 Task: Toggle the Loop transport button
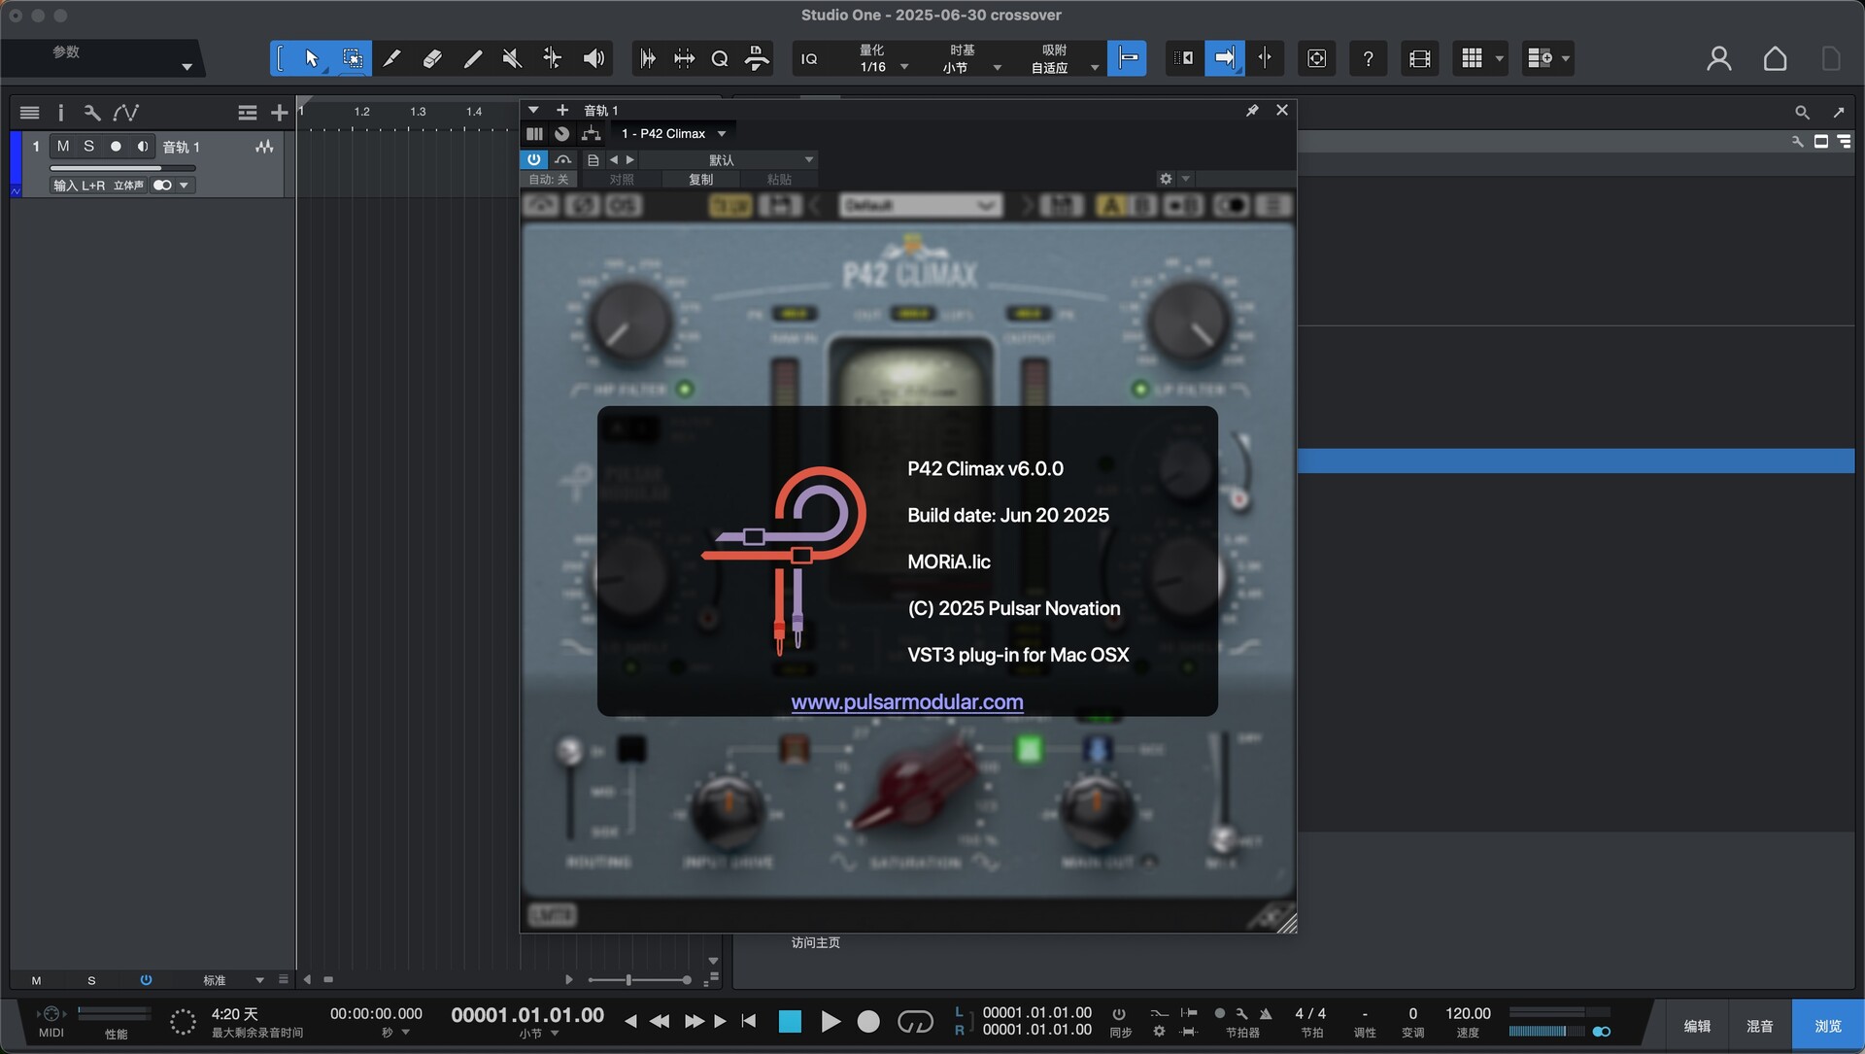[915, 1021]
